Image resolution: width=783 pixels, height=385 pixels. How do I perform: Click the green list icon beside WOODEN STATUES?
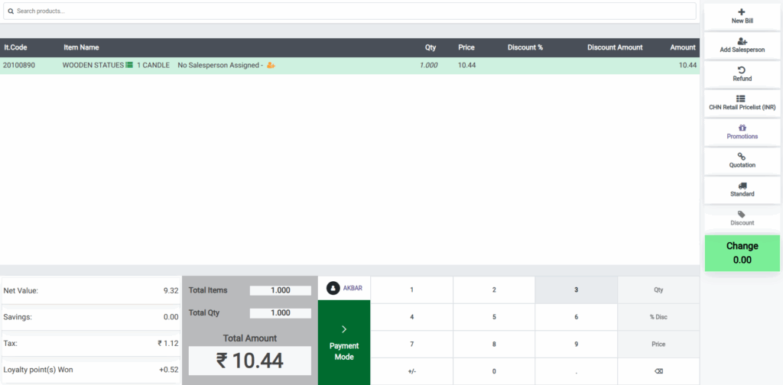click(x=129, y=65)
